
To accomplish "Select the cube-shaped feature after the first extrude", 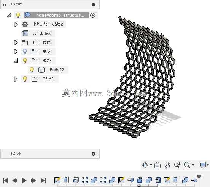I will 76,180.
